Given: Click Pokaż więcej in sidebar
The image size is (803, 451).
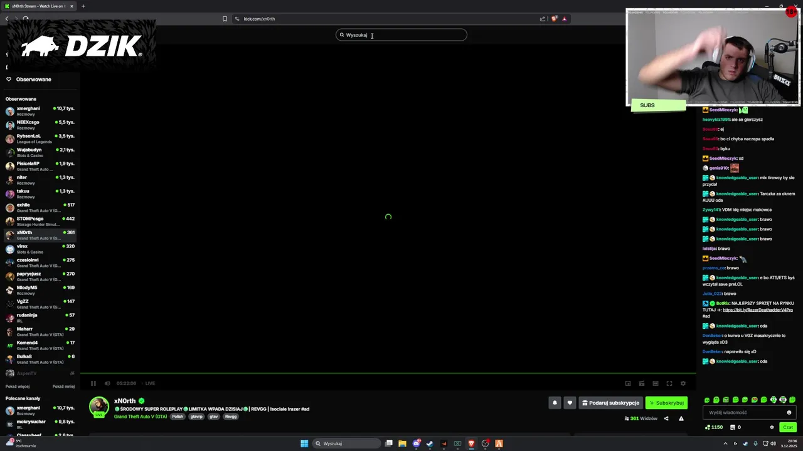Looking at the screenshot, I should 18,386.
